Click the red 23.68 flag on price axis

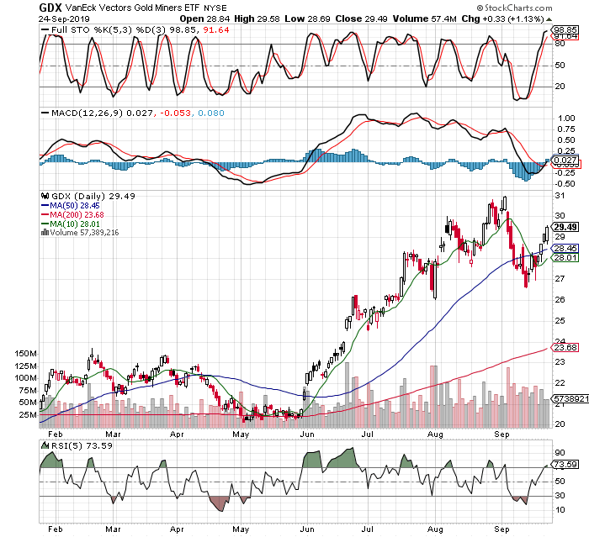tap(565, 347)
